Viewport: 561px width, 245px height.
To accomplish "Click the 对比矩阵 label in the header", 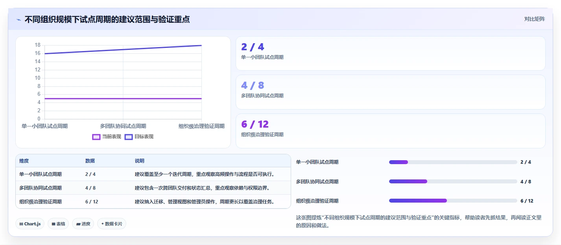I will [x=534, y=19].
